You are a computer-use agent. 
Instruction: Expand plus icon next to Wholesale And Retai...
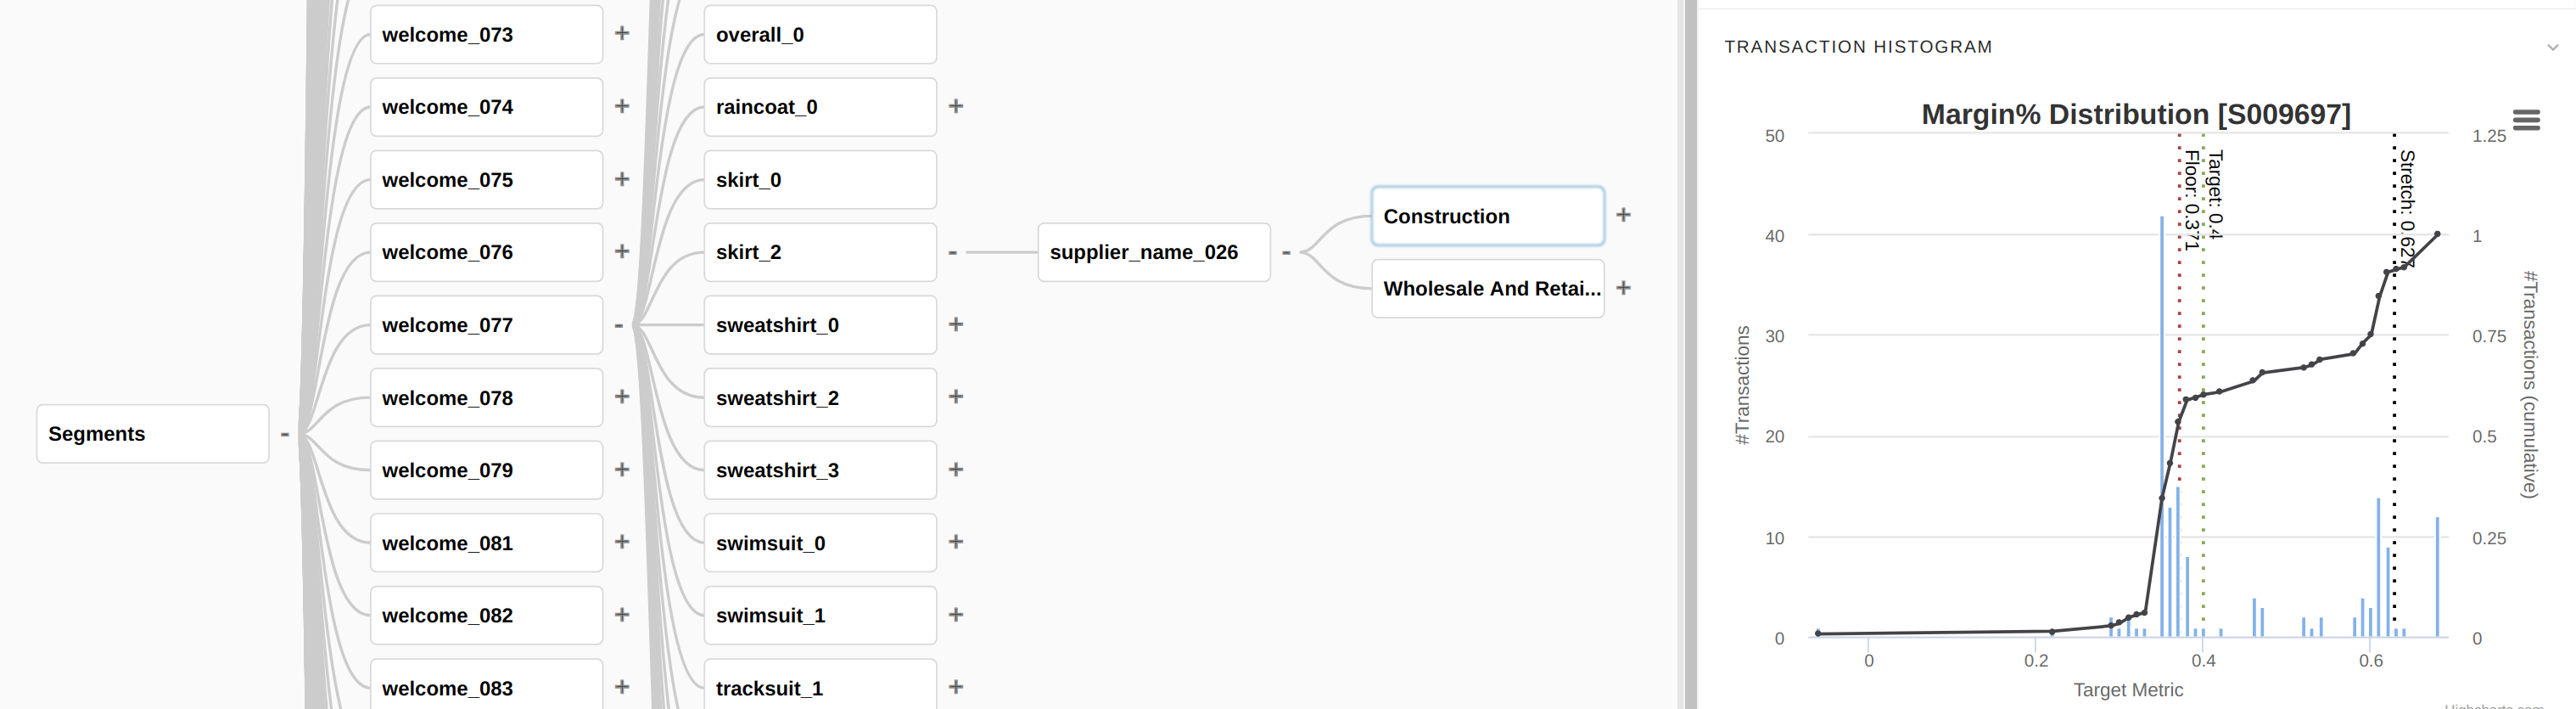point(1623,289)
